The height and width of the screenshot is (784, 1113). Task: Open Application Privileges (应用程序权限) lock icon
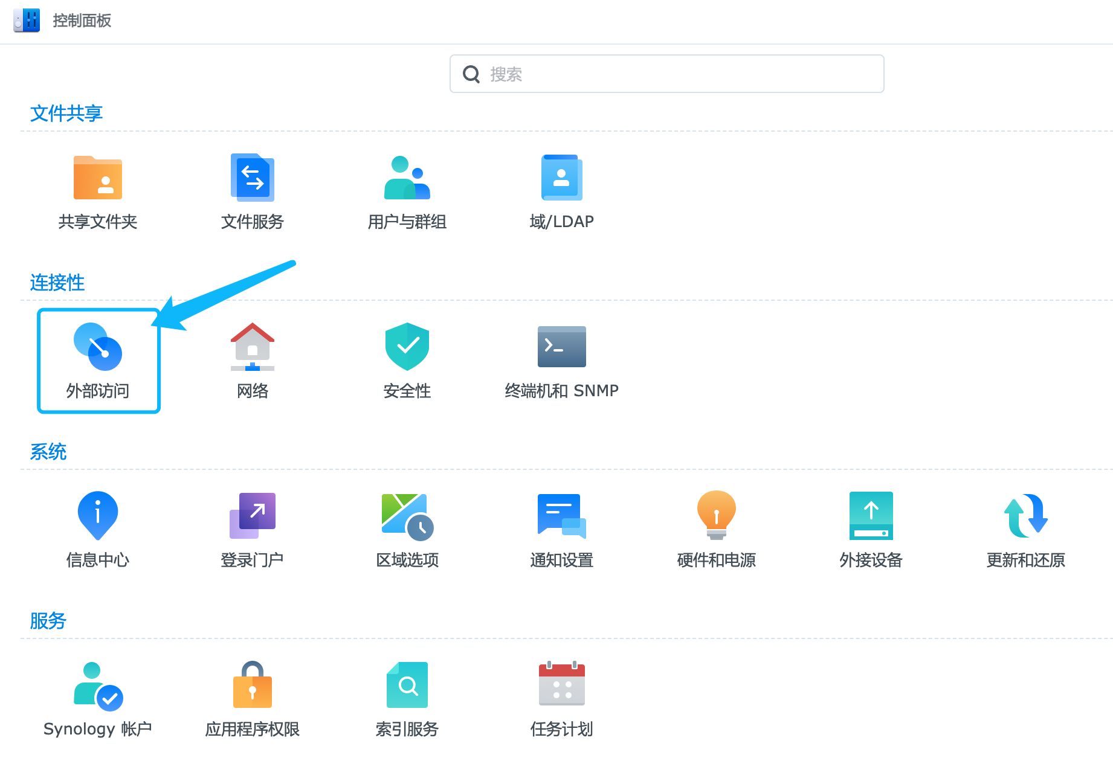253,685
